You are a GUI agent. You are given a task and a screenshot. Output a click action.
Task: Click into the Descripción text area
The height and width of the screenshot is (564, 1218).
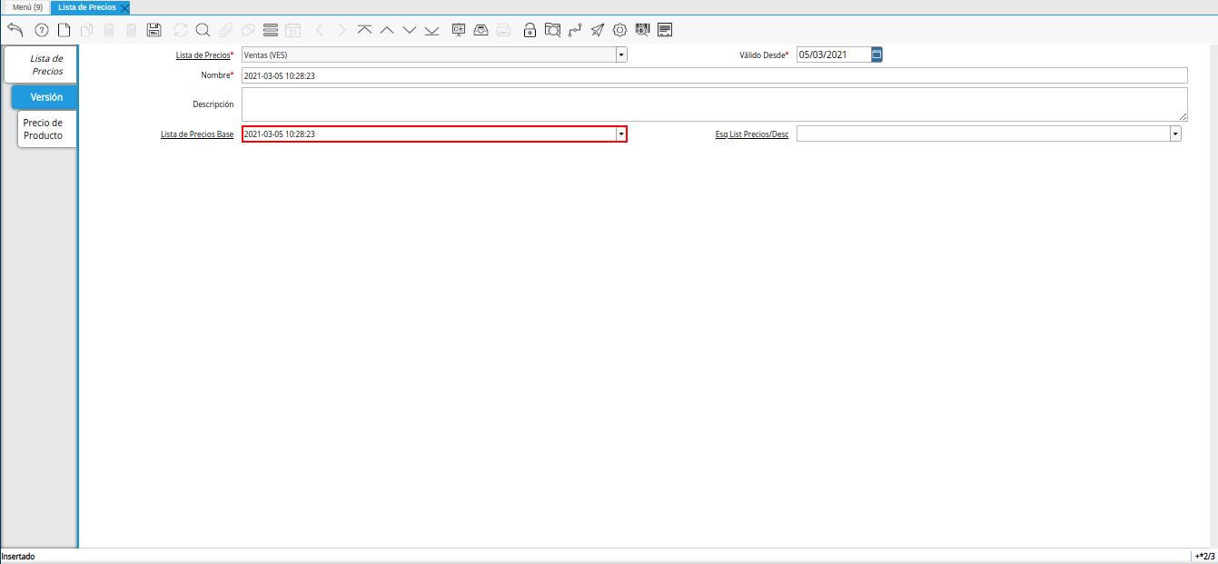[713, 104]
